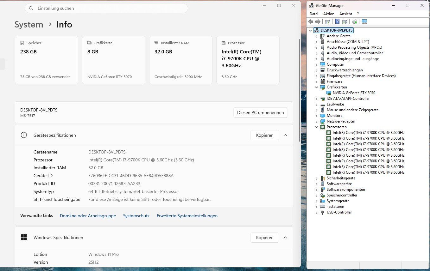The height and width of the screenshot is (271, 430).
Task: Click the scan for hardware changes icon
Action: click(x=364, y=21)
